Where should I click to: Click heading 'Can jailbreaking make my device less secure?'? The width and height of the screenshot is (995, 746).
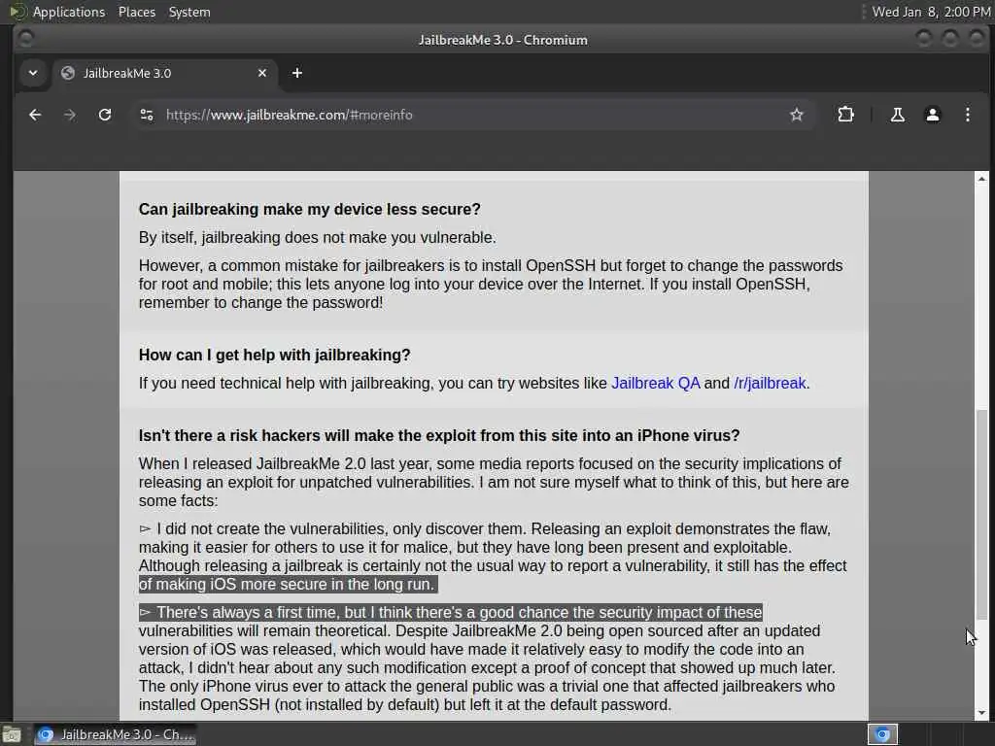(310, 210)
